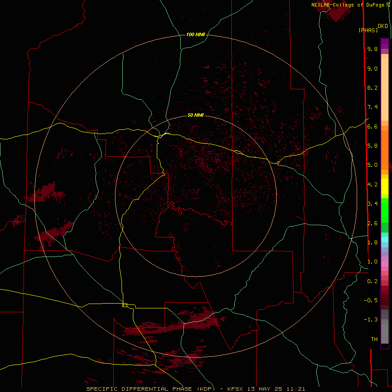Pick the pink segment near the 1.0 value
392x392 pixels.
[x=385, y=264]
